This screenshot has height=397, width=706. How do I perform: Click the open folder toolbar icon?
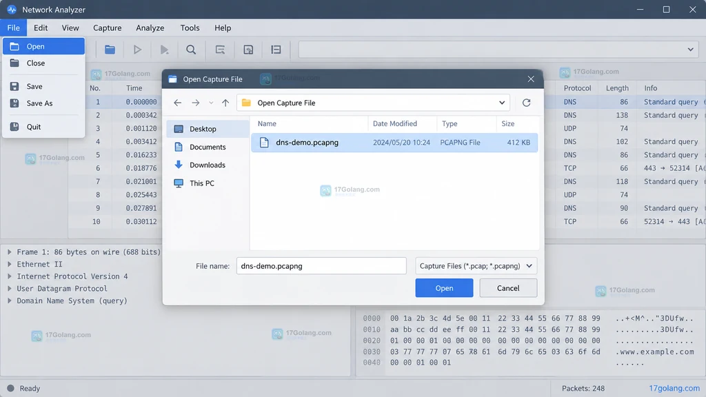coord(110,50)
